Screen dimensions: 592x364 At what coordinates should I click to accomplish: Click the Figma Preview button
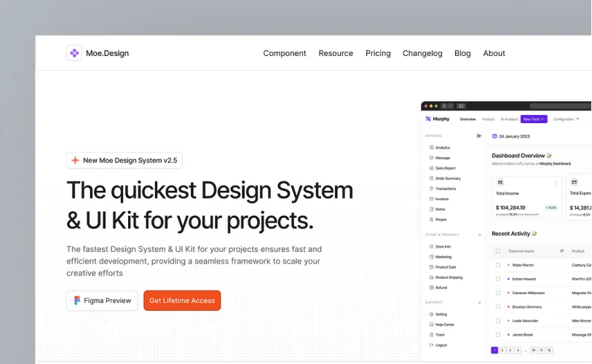coord(102,301)
